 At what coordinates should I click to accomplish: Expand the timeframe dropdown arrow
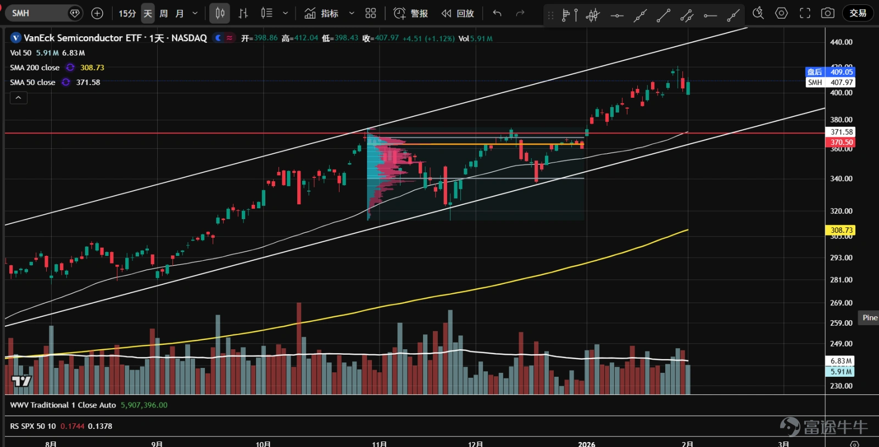195,13
